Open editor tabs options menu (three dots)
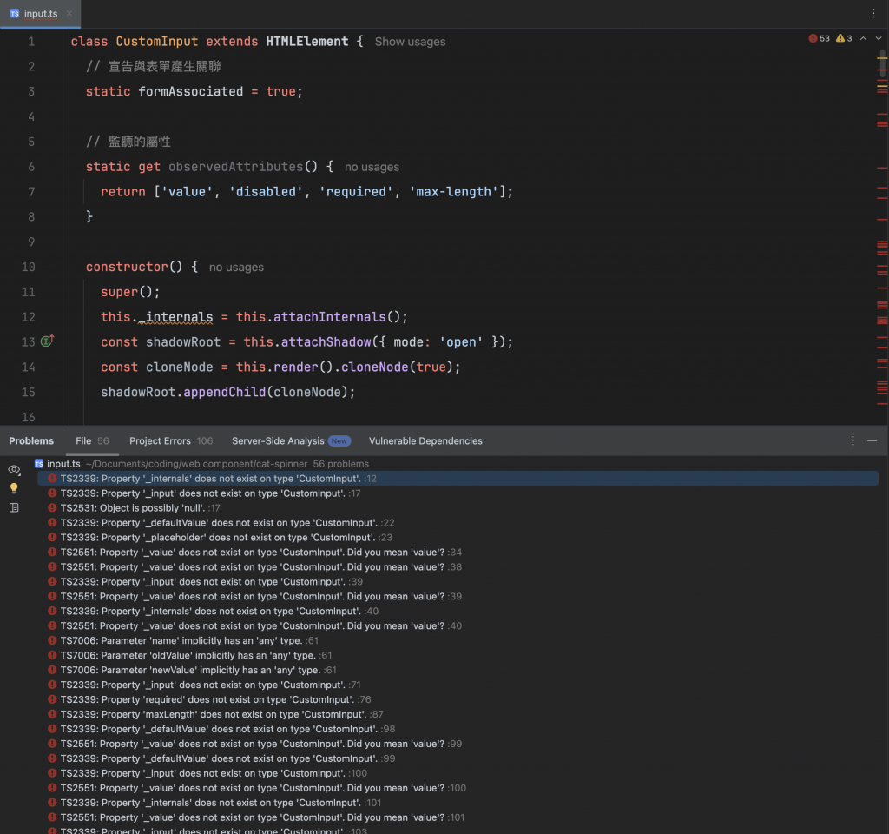Image resolution: width=889 pixels, height=834 pixels. click(x=873, y=13)
